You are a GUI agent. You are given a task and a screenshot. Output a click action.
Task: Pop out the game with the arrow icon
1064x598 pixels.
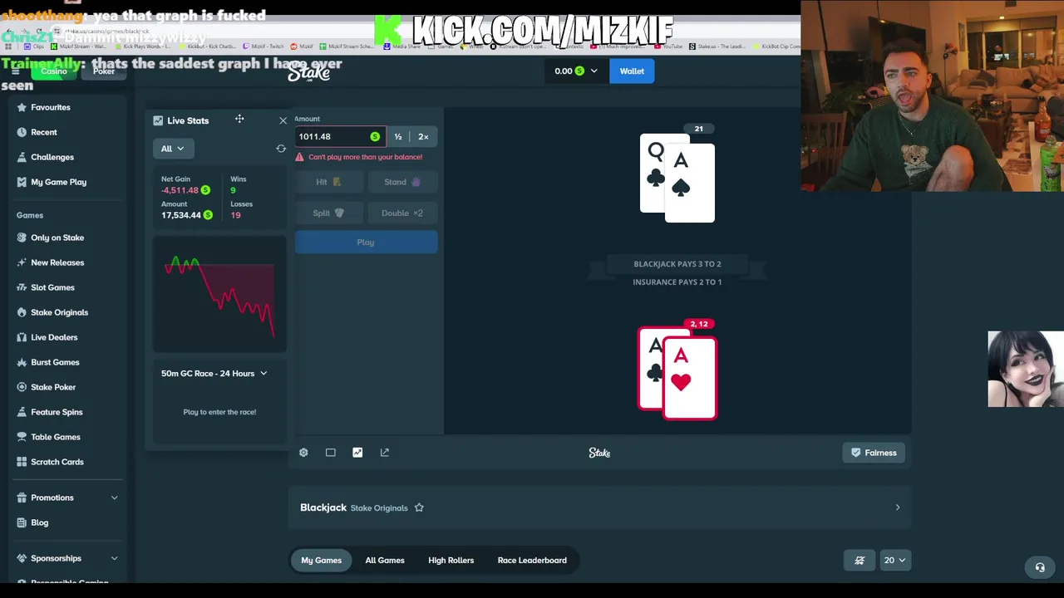[385, 453]
